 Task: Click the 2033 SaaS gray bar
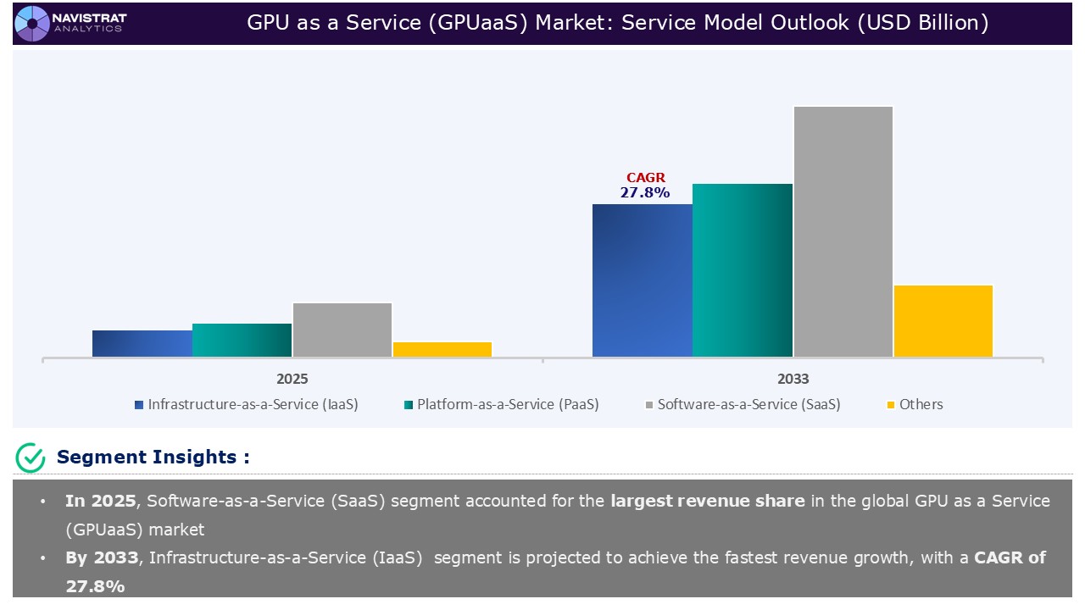(x=843, y=231)
